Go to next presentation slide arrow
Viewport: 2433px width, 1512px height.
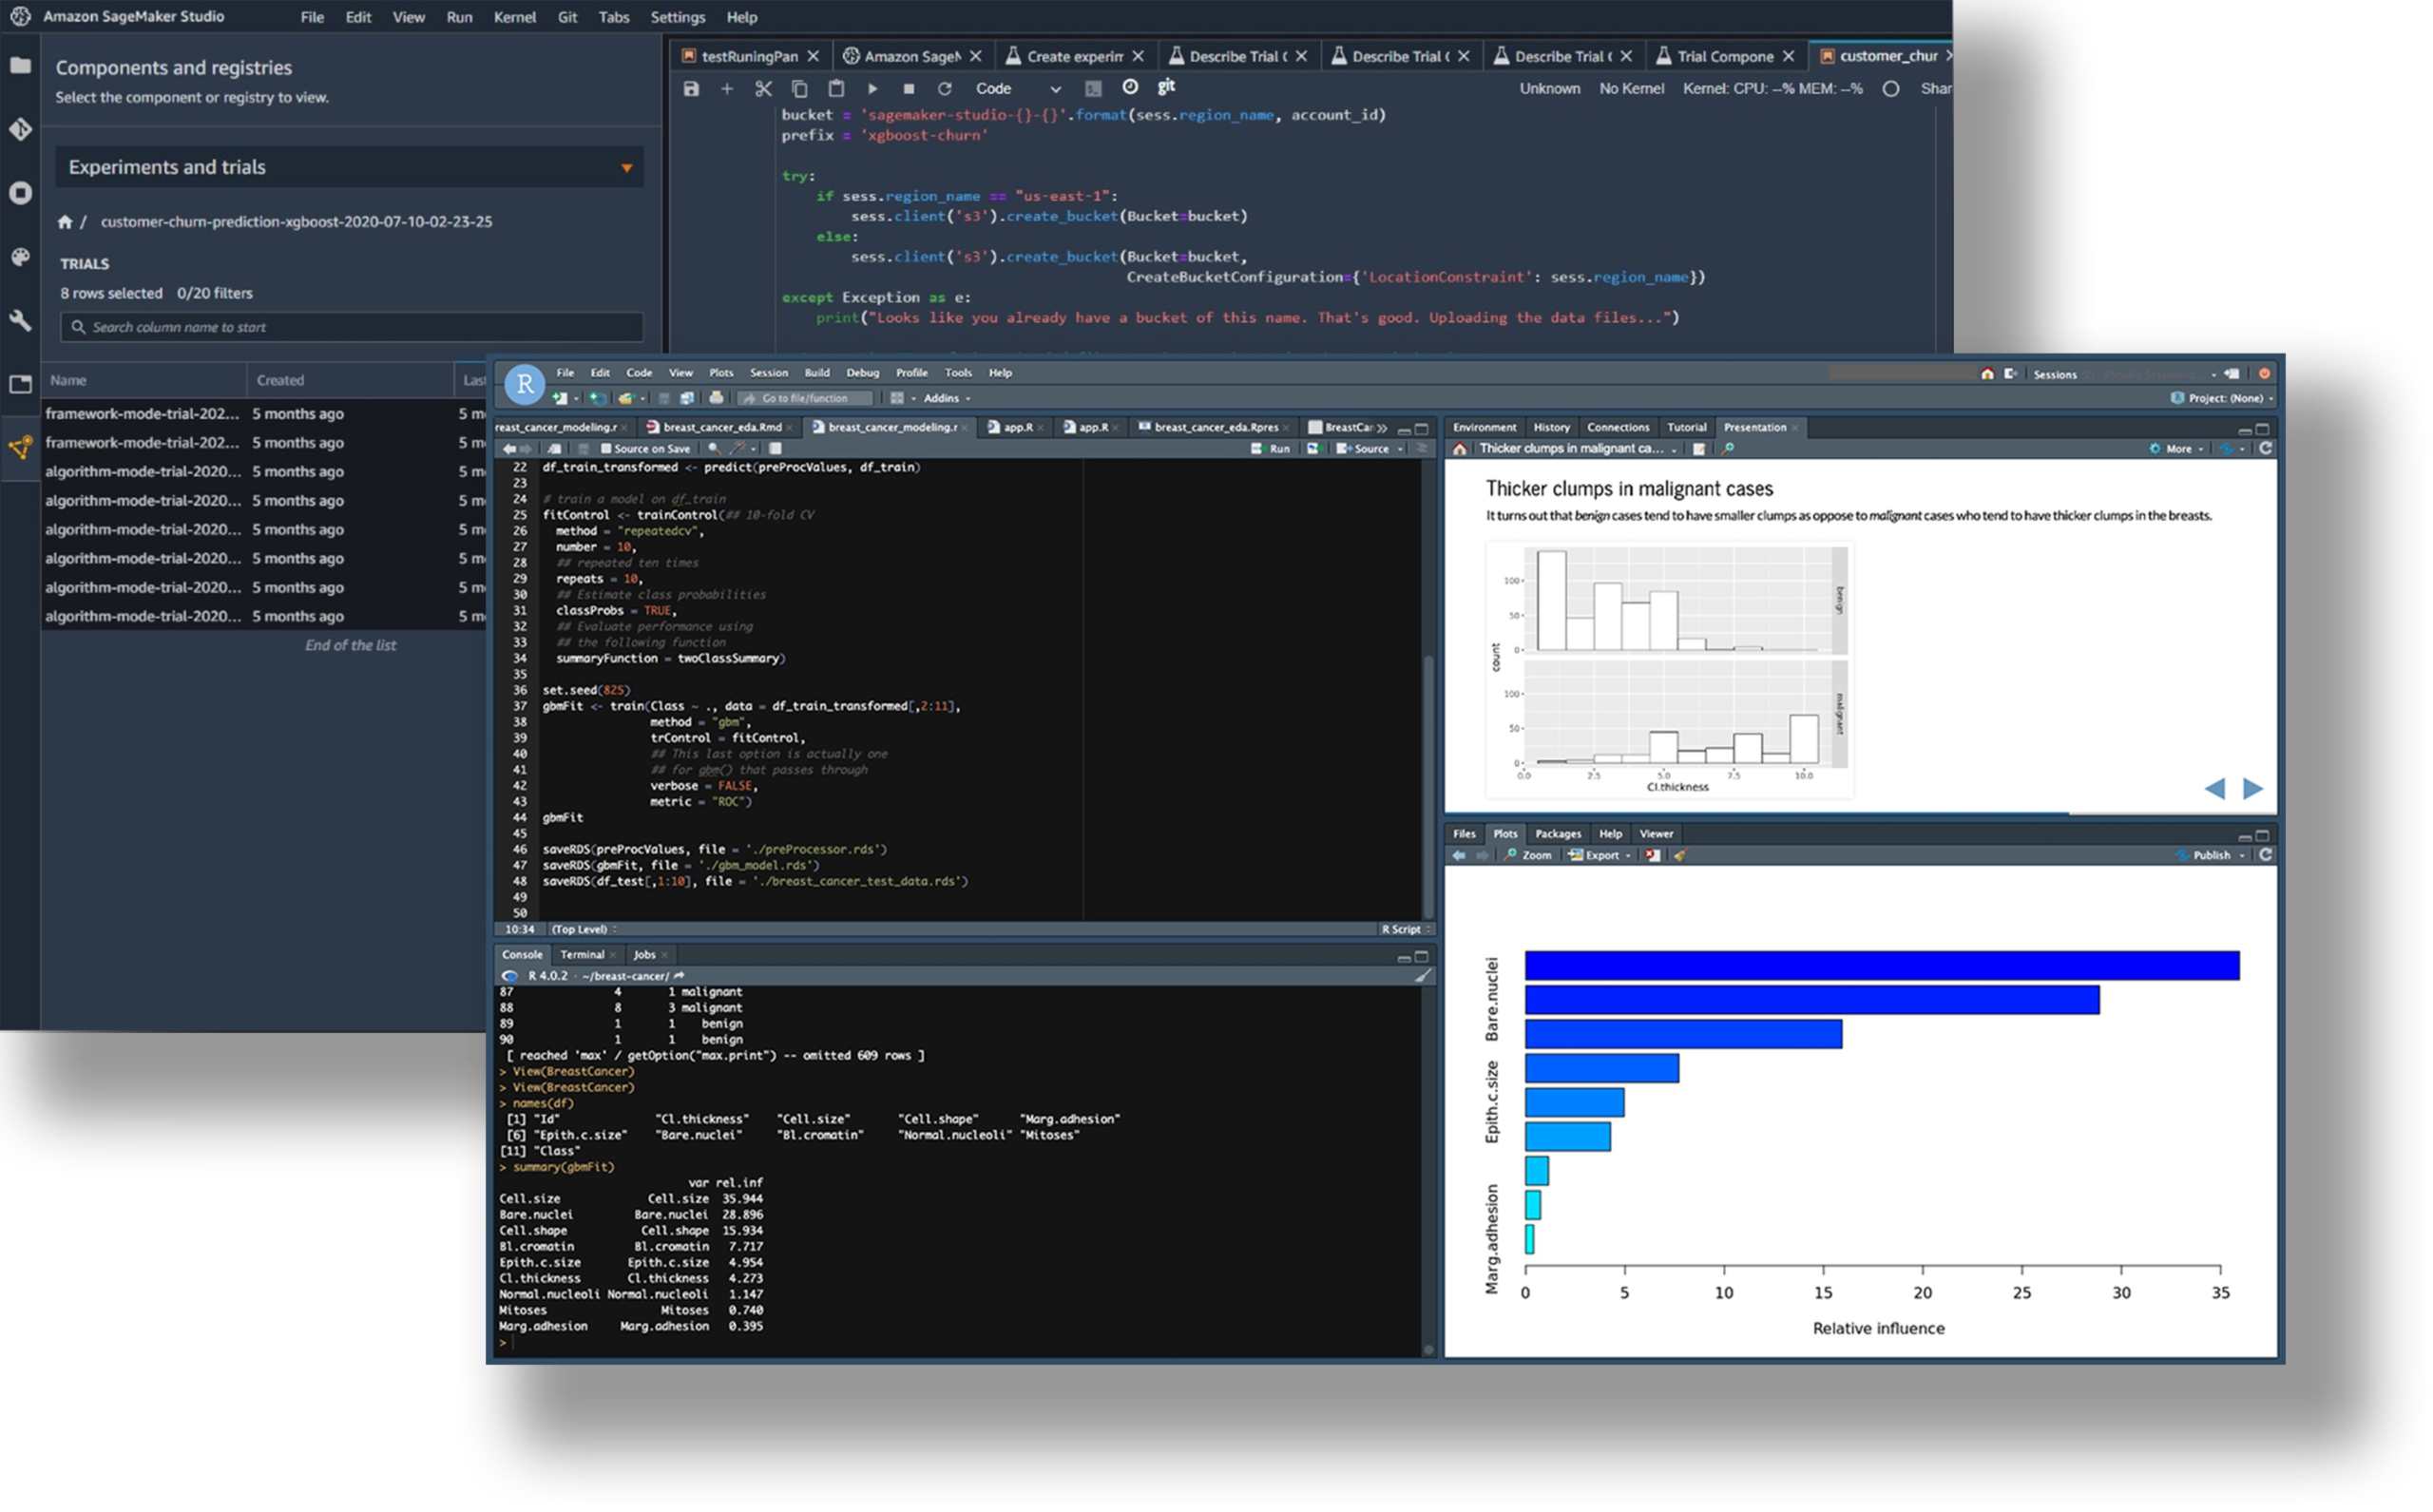(2252, 788)
